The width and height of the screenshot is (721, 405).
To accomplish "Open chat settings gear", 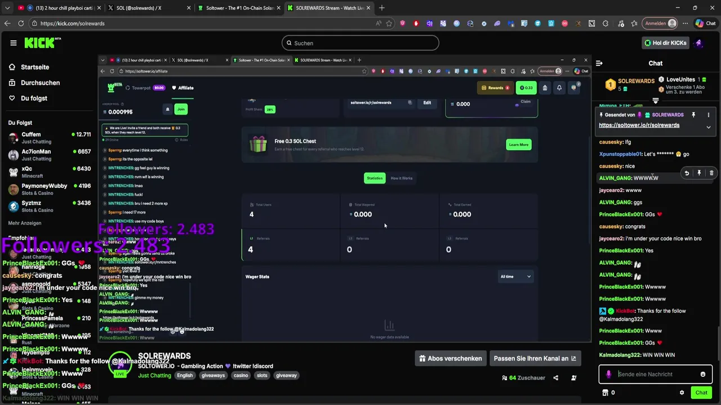I will click(682, 393).
